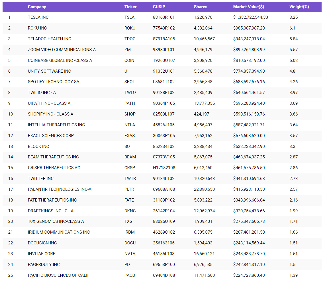323x283 pixels.
Task: Click UIPATH INC - CLASS A cell
Action: [49, 103]
